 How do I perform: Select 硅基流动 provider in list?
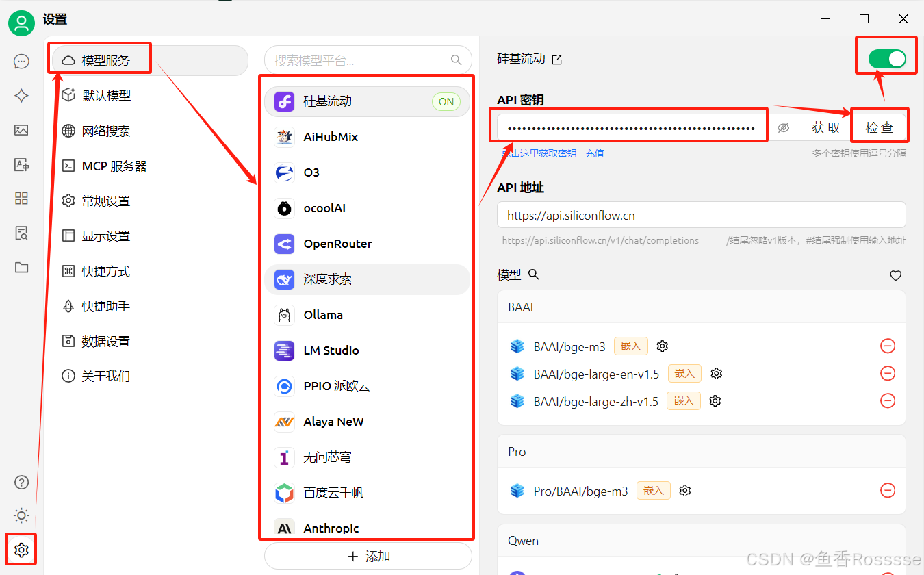[368, 101]
